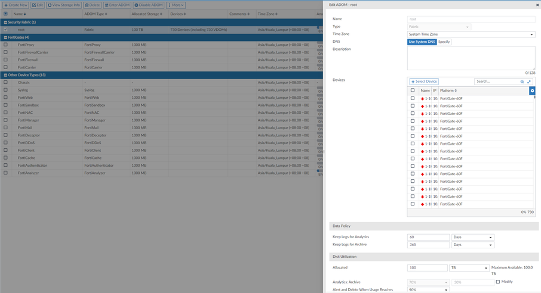Click Enter ADOM toolbar button
541x293 pixels.
tap(117, 5)
